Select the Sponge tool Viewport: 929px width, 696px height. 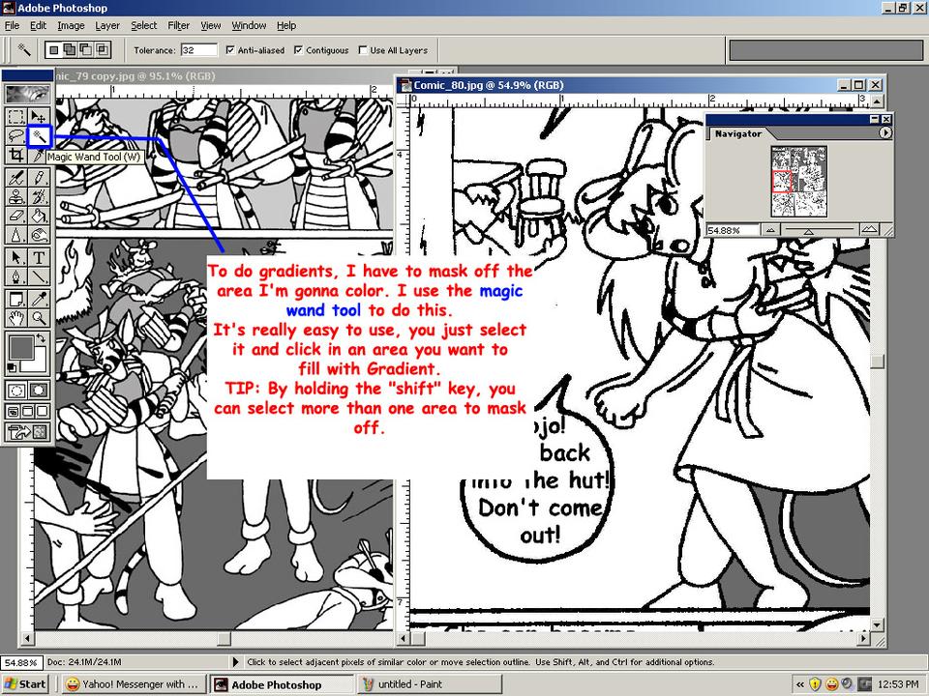39,235
